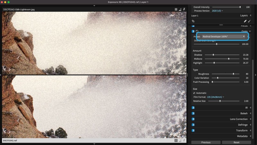
Task: Click the square icon in the DSCF5342.raf footer
Action: pyautogui.click(x=176, y=141)
